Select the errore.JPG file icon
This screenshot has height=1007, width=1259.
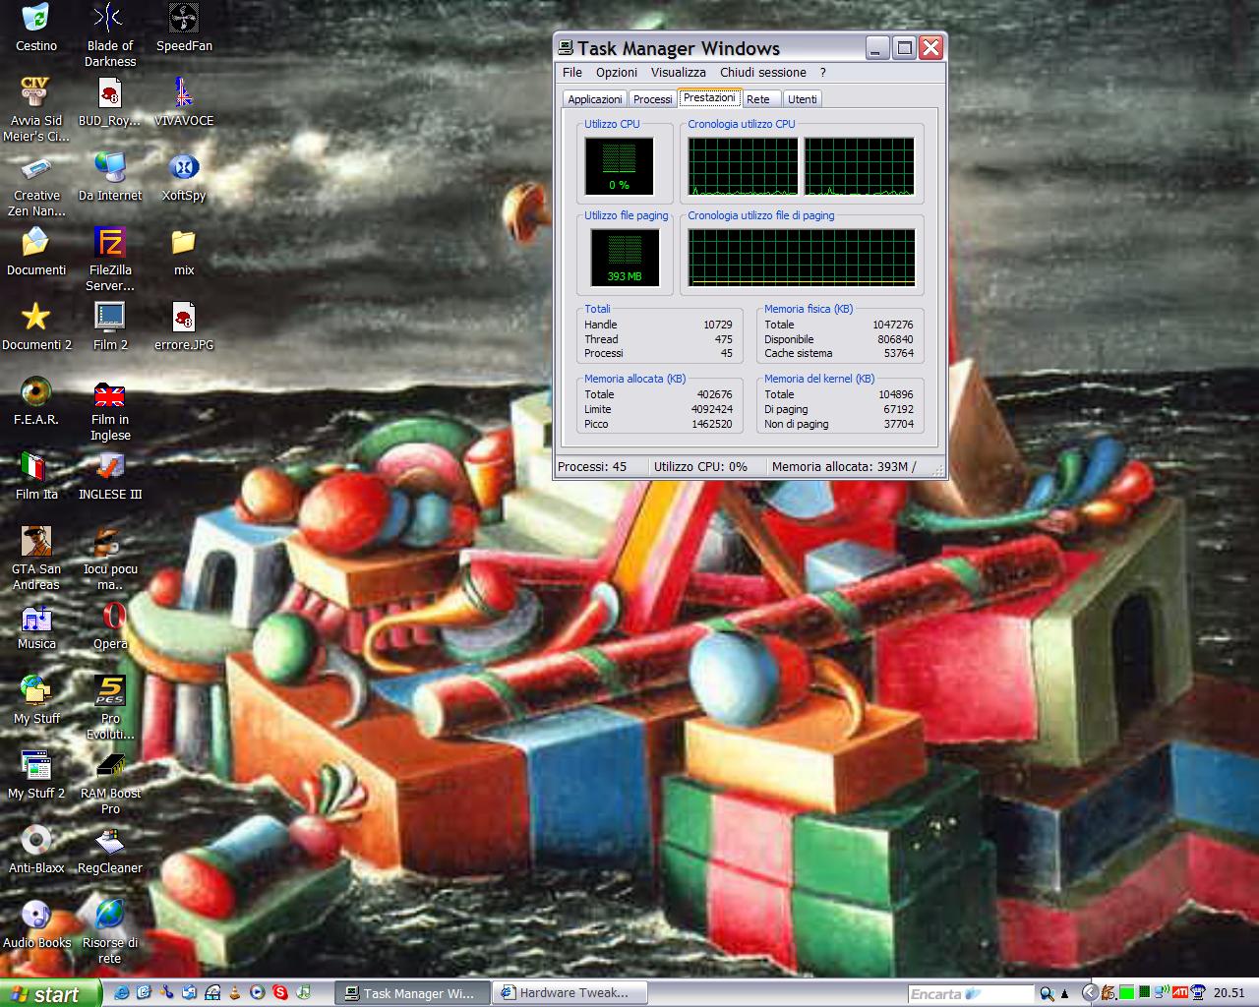(184, 327)
